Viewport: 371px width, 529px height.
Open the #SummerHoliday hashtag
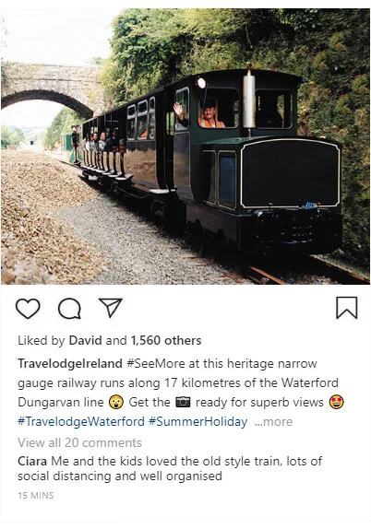198,421
